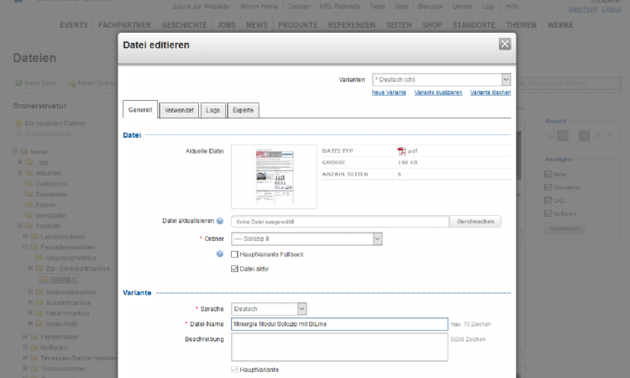The width and height of the screenshot is (630, 378).
Task: Toggle the HauptVariante checkbox under Beschreibung
Action: tap(234, 370)
